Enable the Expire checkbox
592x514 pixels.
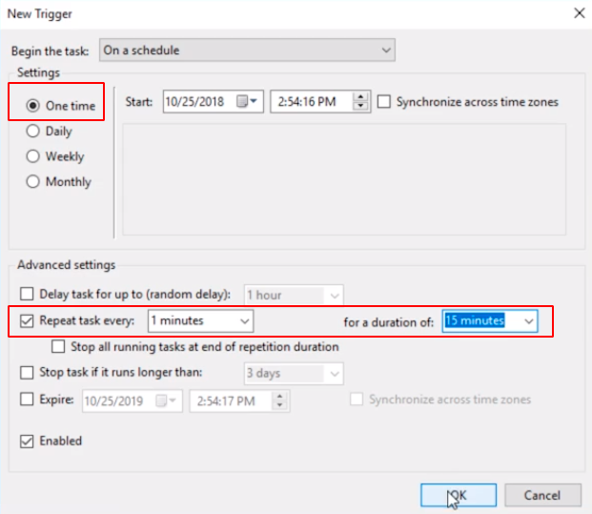click(x=27, y=400)
